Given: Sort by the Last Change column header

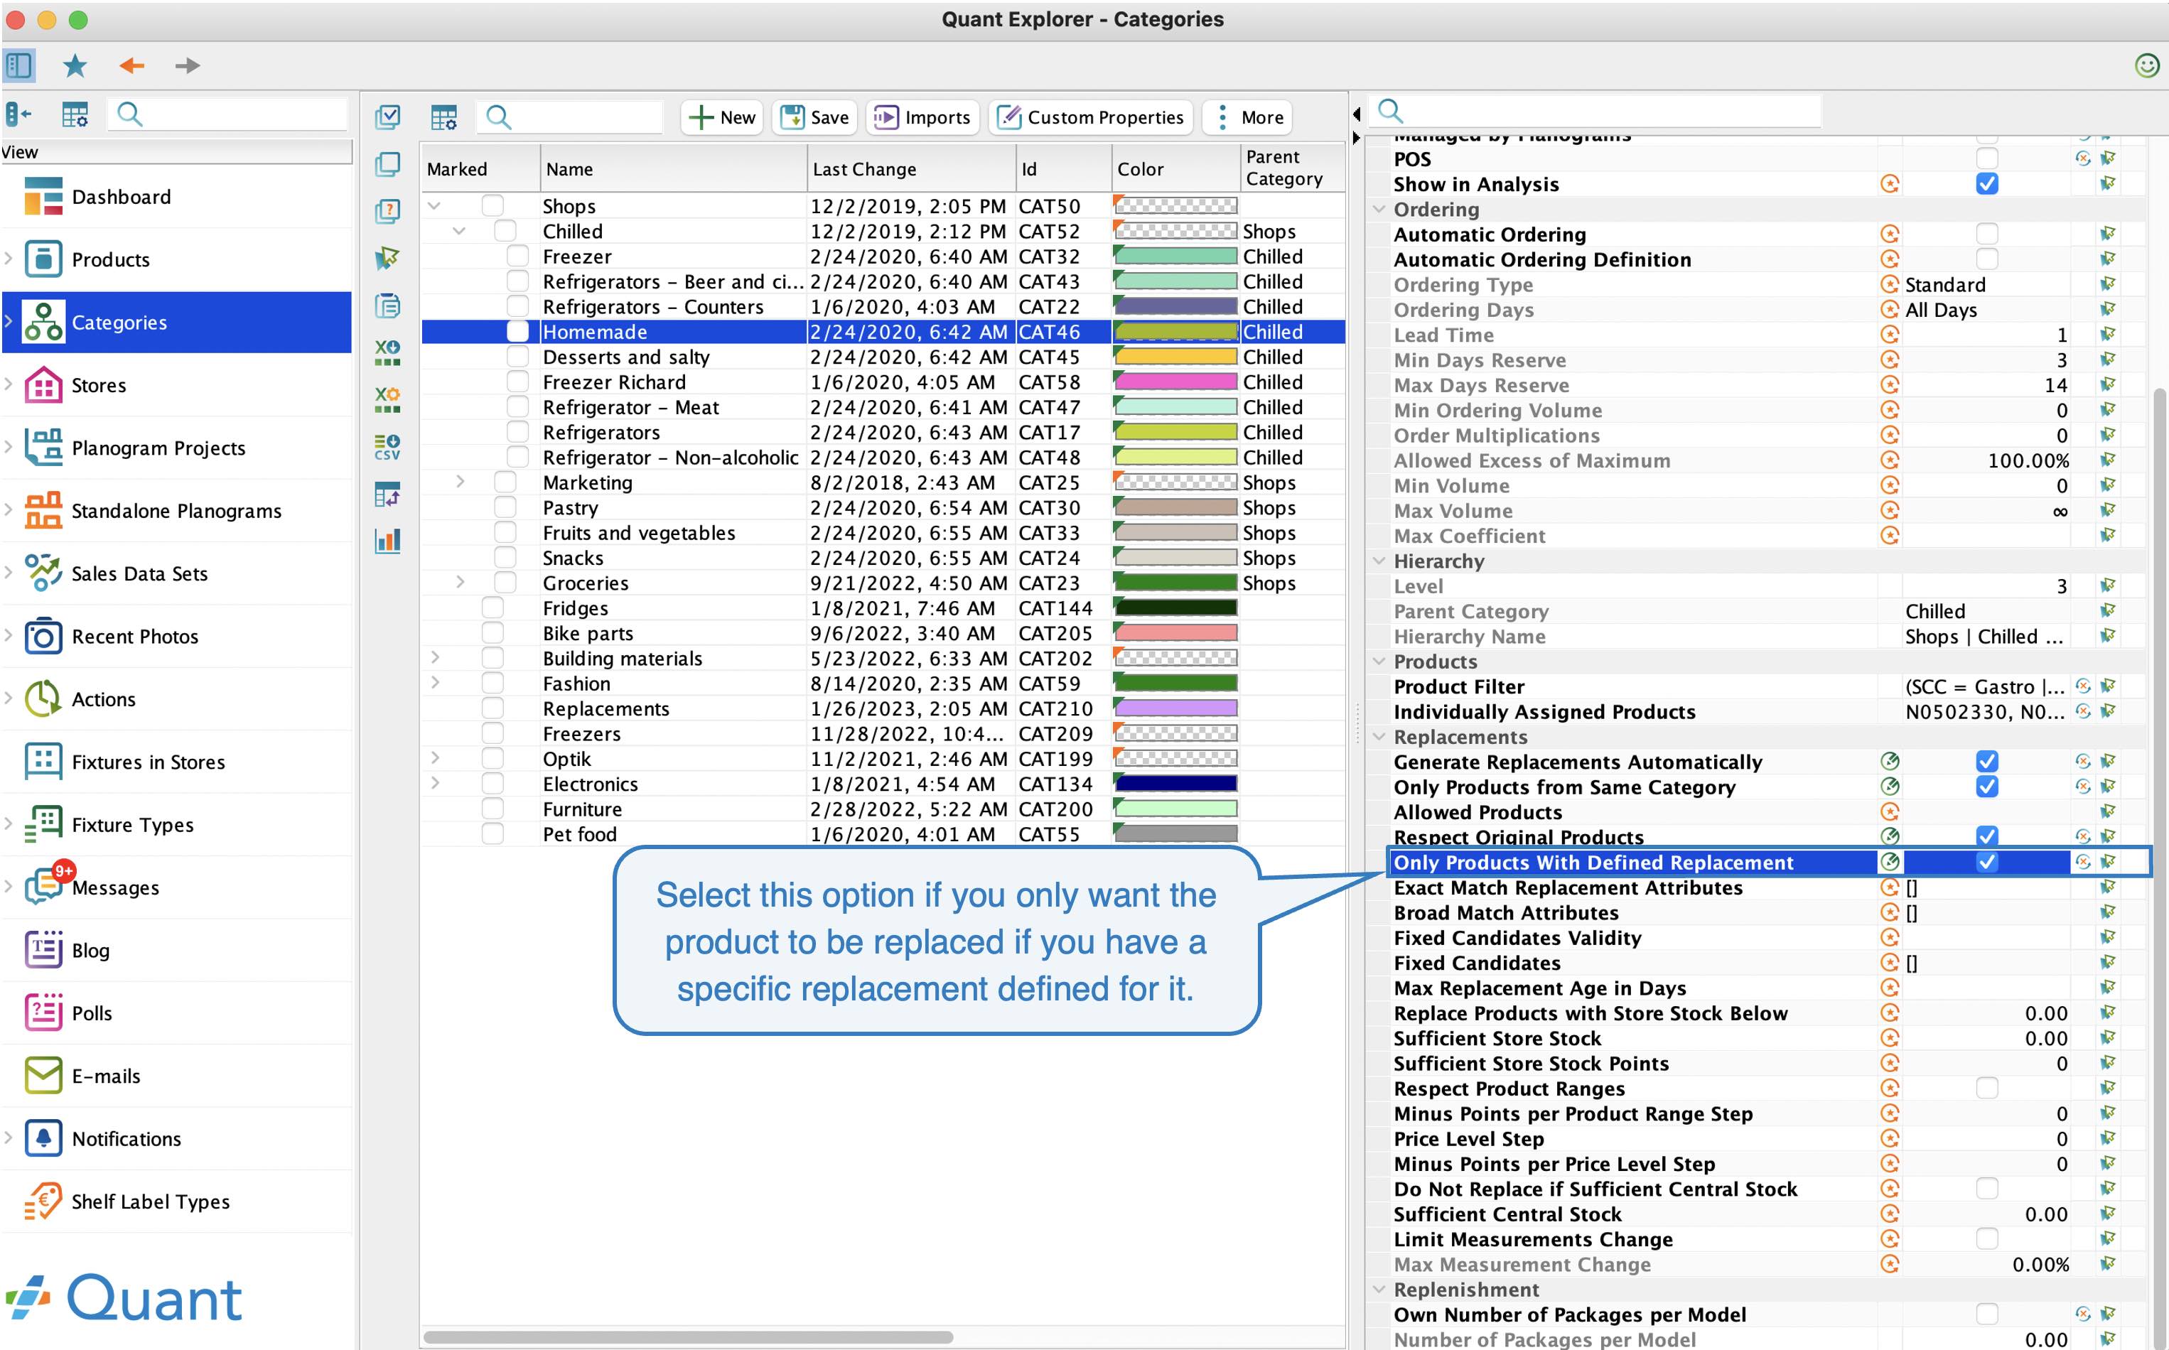Looking at the screenshot, I should pos(911,169).
